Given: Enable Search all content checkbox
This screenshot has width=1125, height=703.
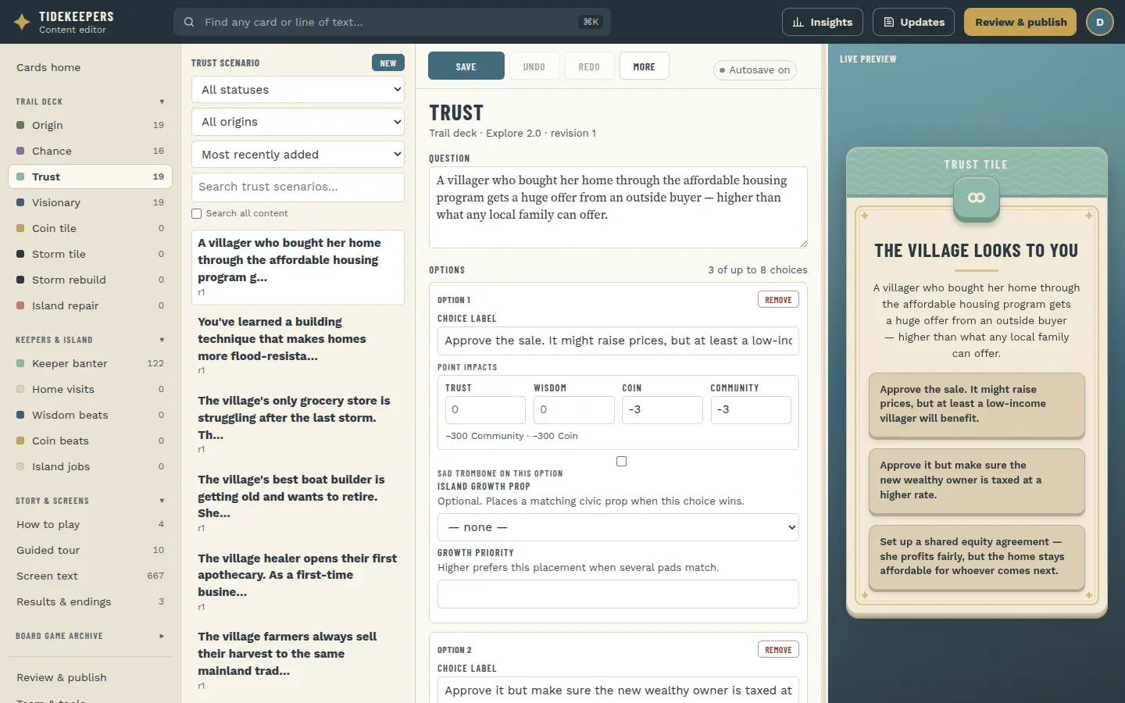Looking at the screenshot, I should 197,213.
